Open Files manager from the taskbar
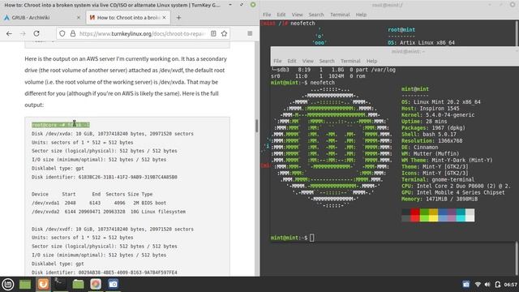 pyautogui.click(x=78, y=284)
